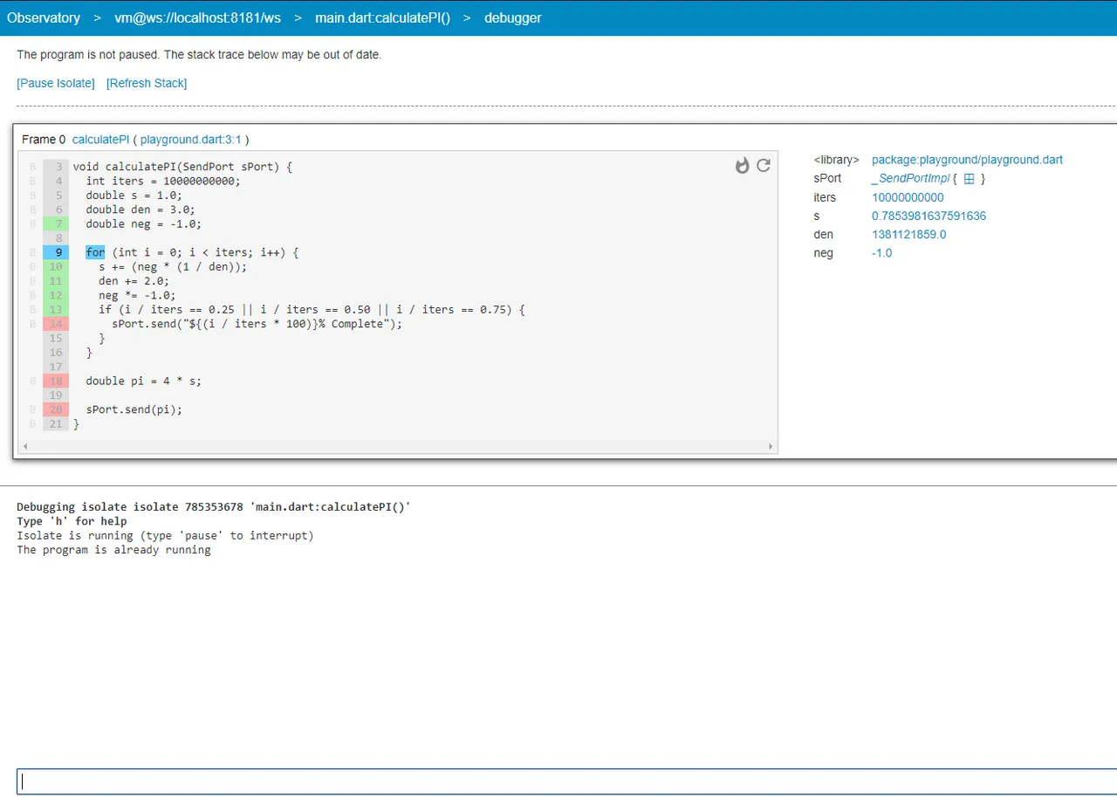Click 'The program is already running' console text
The width and height of the screenshot is (1117, 797).
114,550
